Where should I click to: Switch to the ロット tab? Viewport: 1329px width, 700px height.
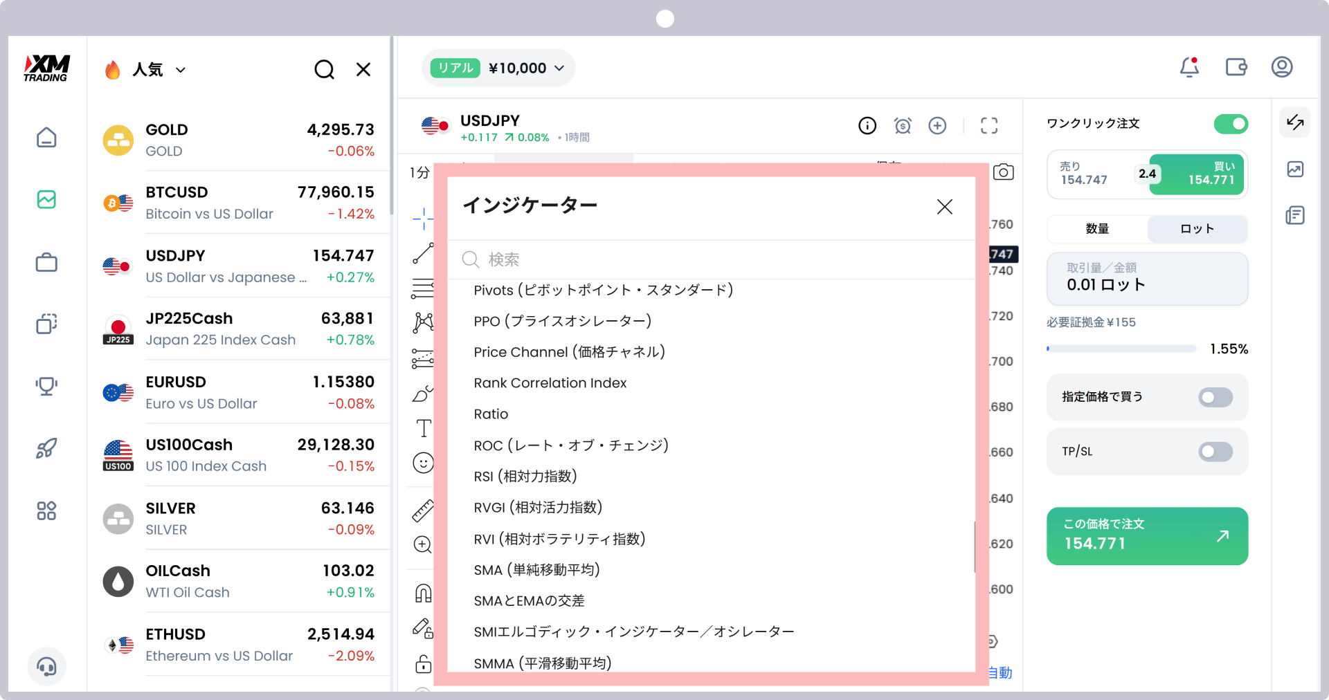pos(1197,229)
